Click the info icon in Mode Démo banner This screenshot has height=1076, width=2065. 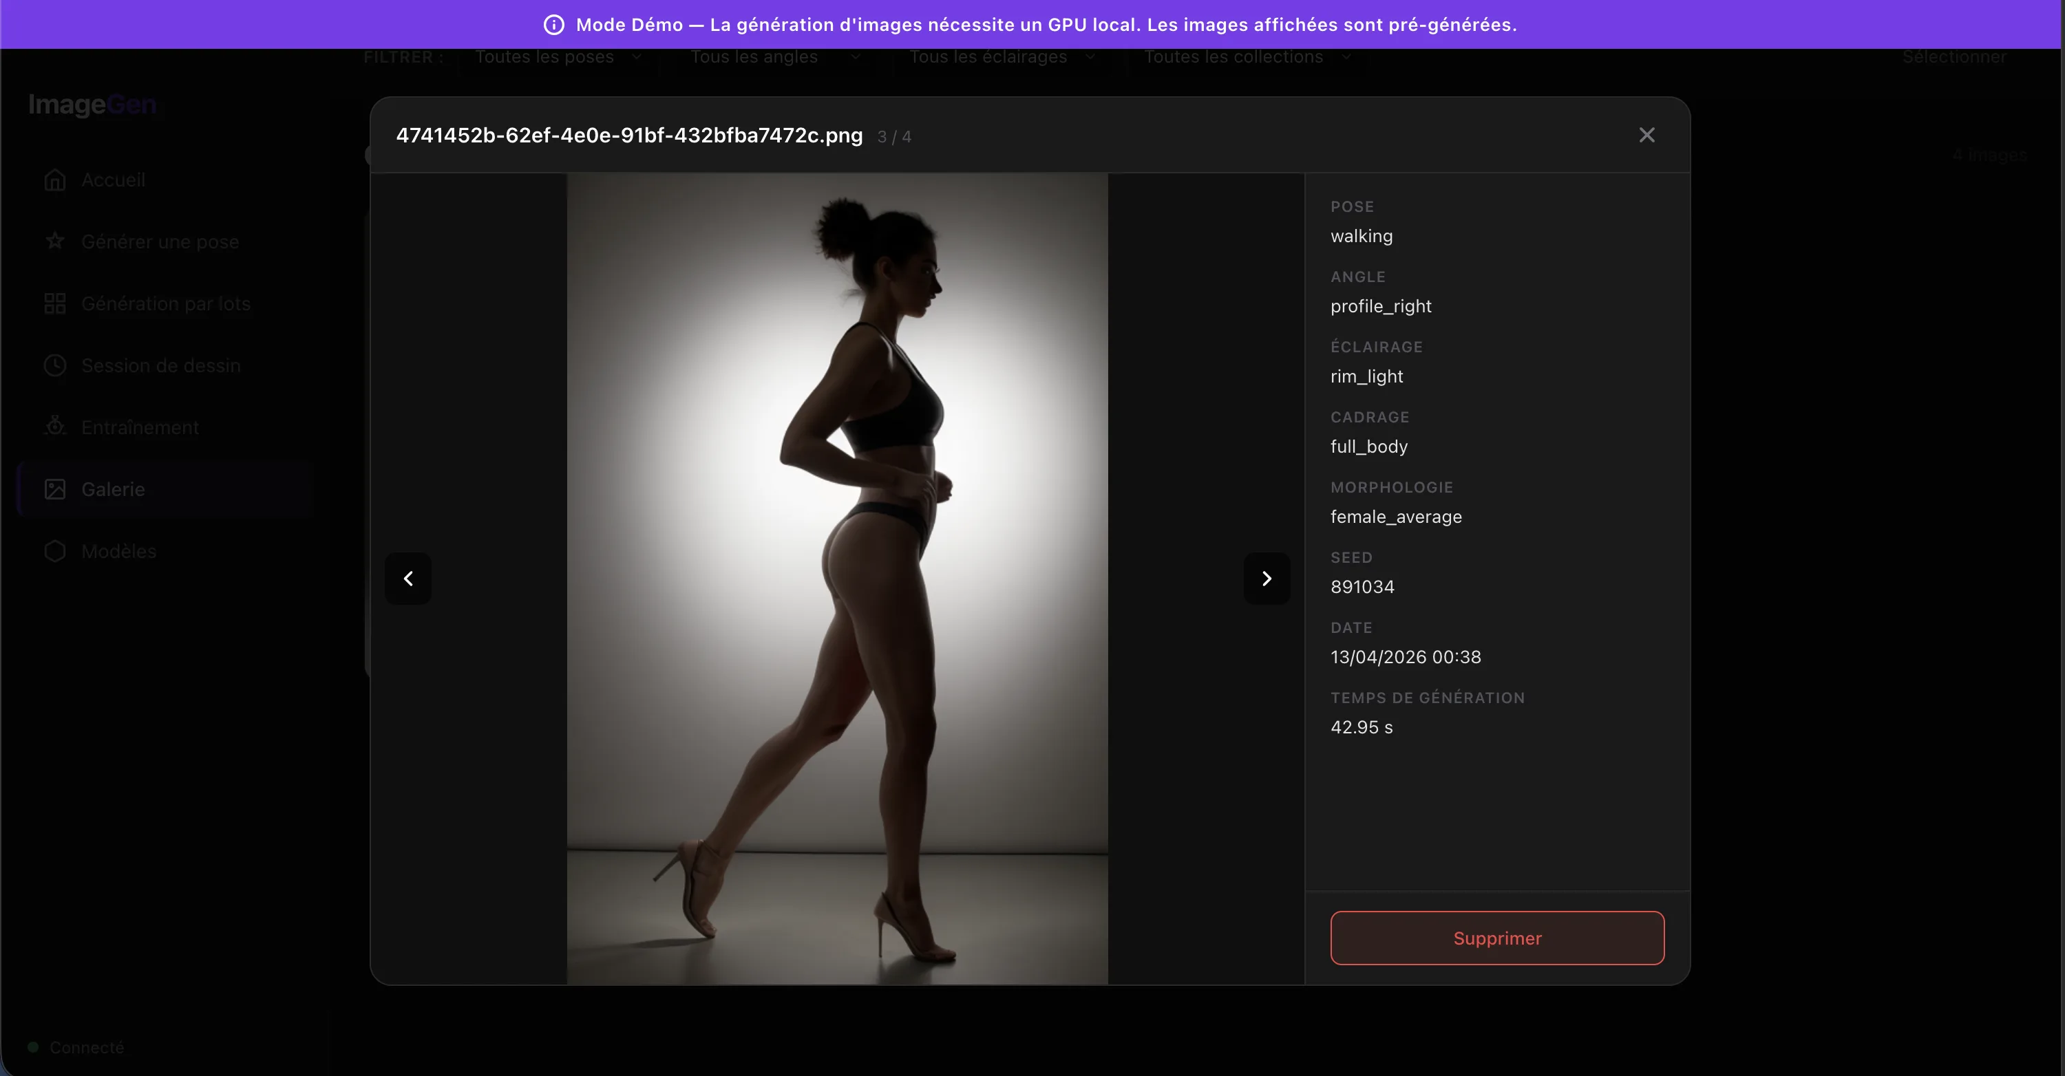554,25
